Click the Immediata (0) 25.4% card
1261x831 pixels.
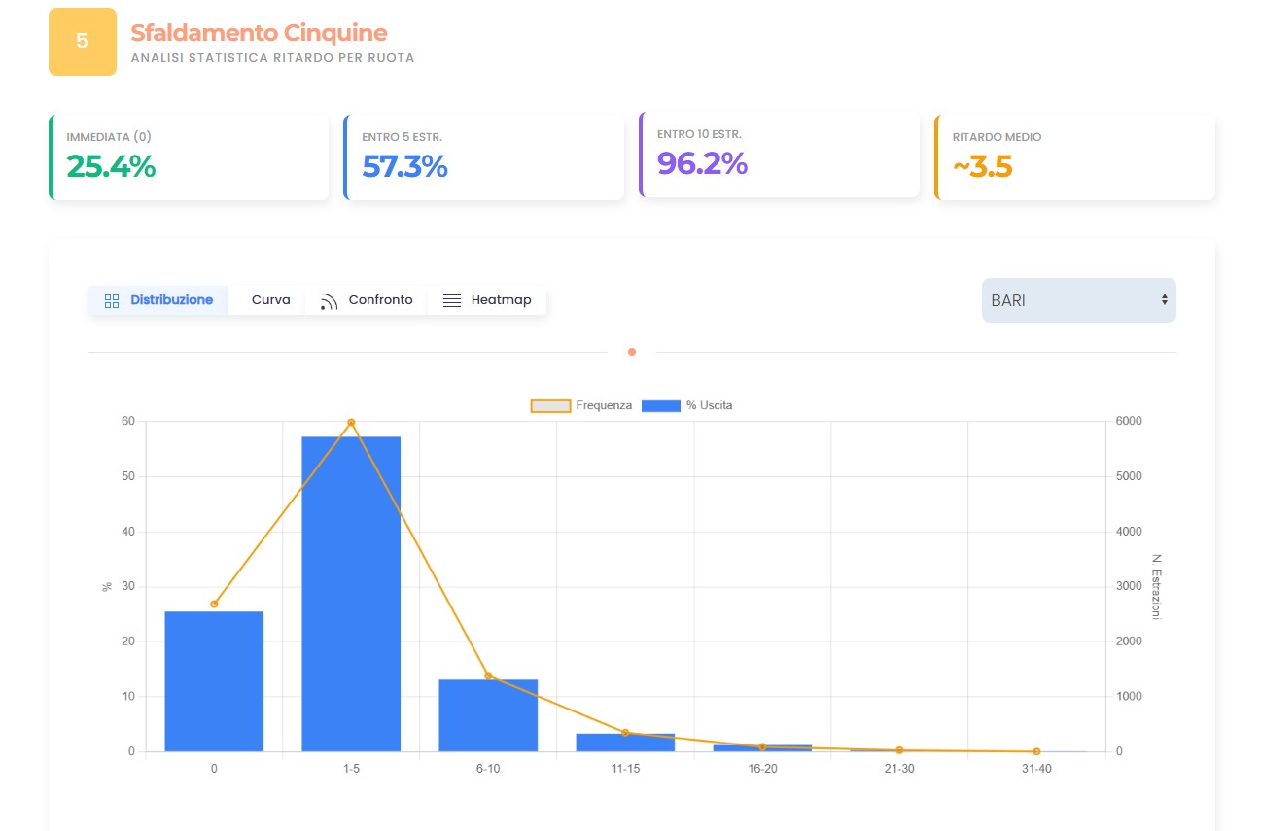[x=190, y=157]
